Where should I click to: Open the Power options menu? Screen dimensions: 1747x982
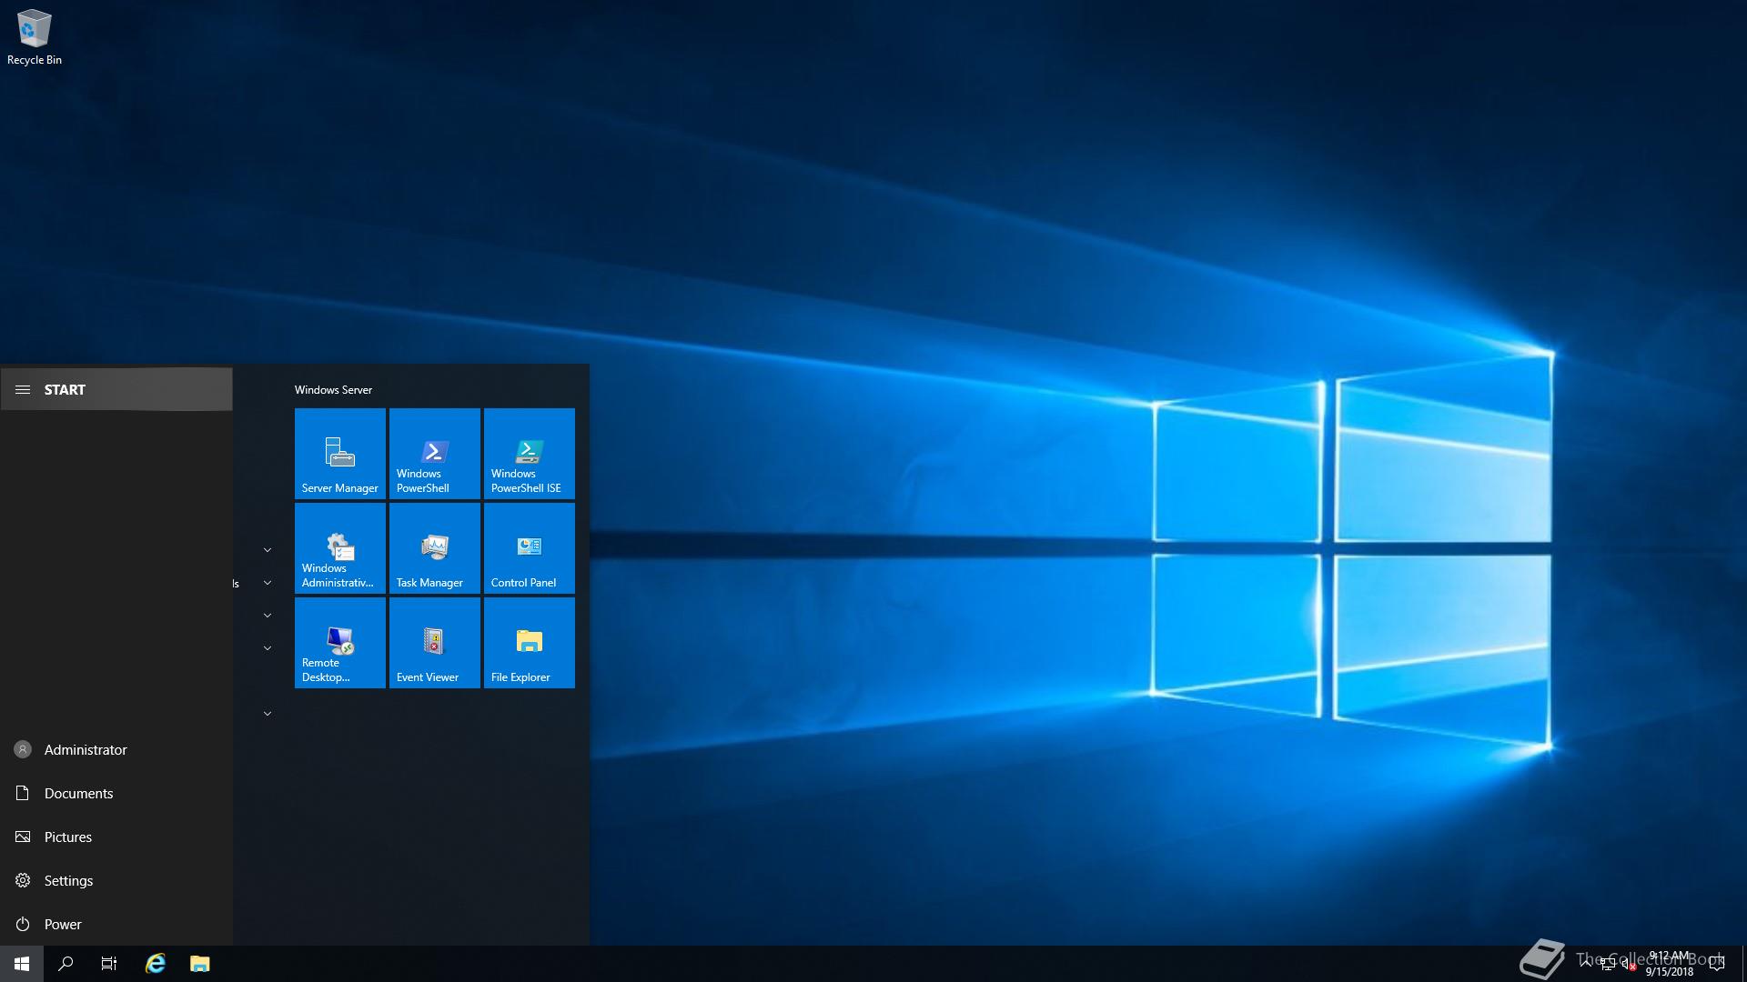pyautogui.click(x=116, y=924)
